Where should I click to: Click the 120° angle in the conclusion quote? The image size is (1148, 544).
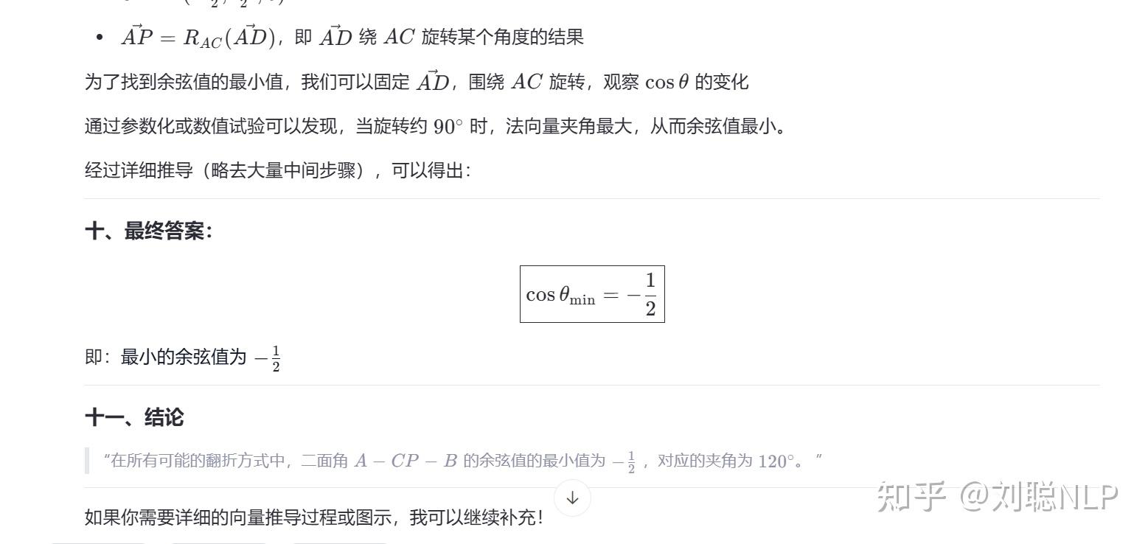point(776,461)
